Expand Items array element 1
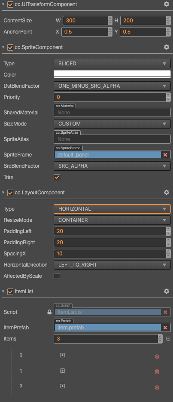 click(x=62, y=371)
